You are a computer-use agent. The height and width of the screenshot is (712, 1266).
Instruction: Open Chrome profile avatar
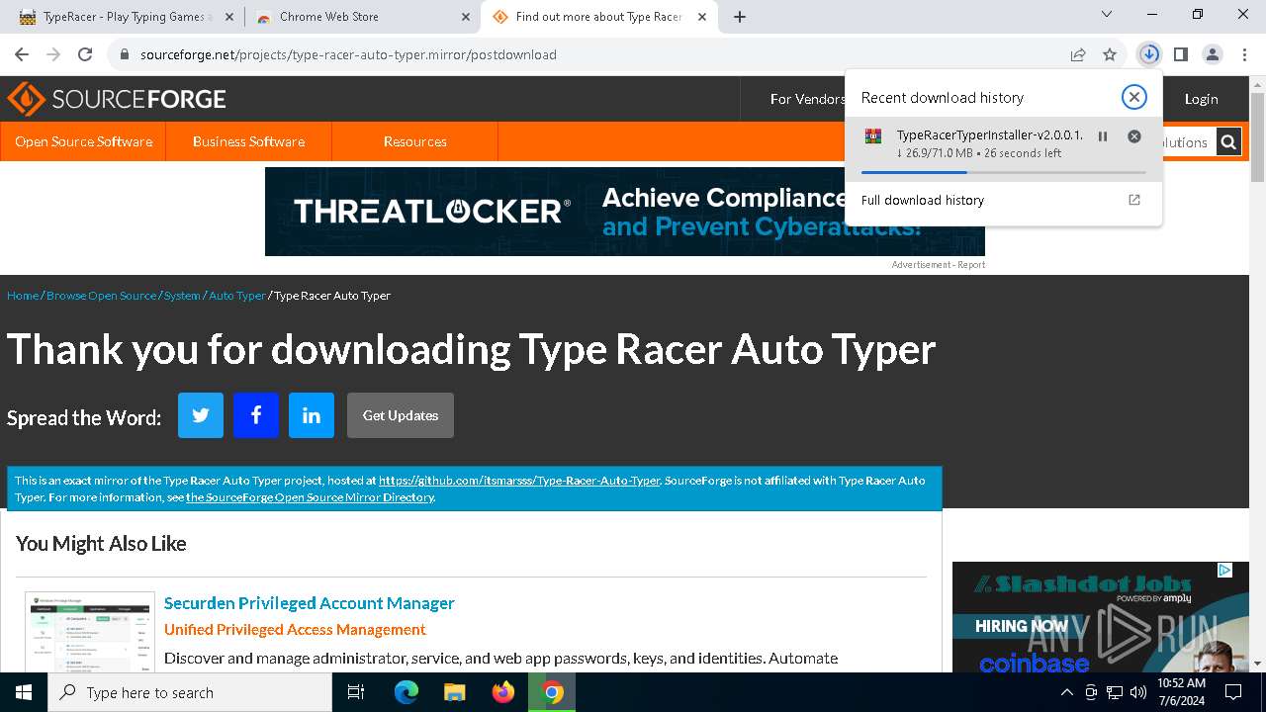click(x=1213, y=54)
